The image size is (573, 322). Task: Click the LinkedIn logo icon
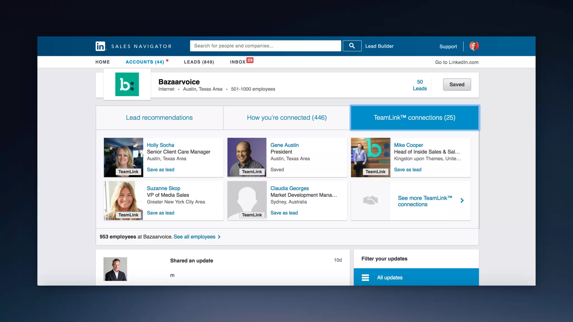pyautogui.click(x=100, y=46)
